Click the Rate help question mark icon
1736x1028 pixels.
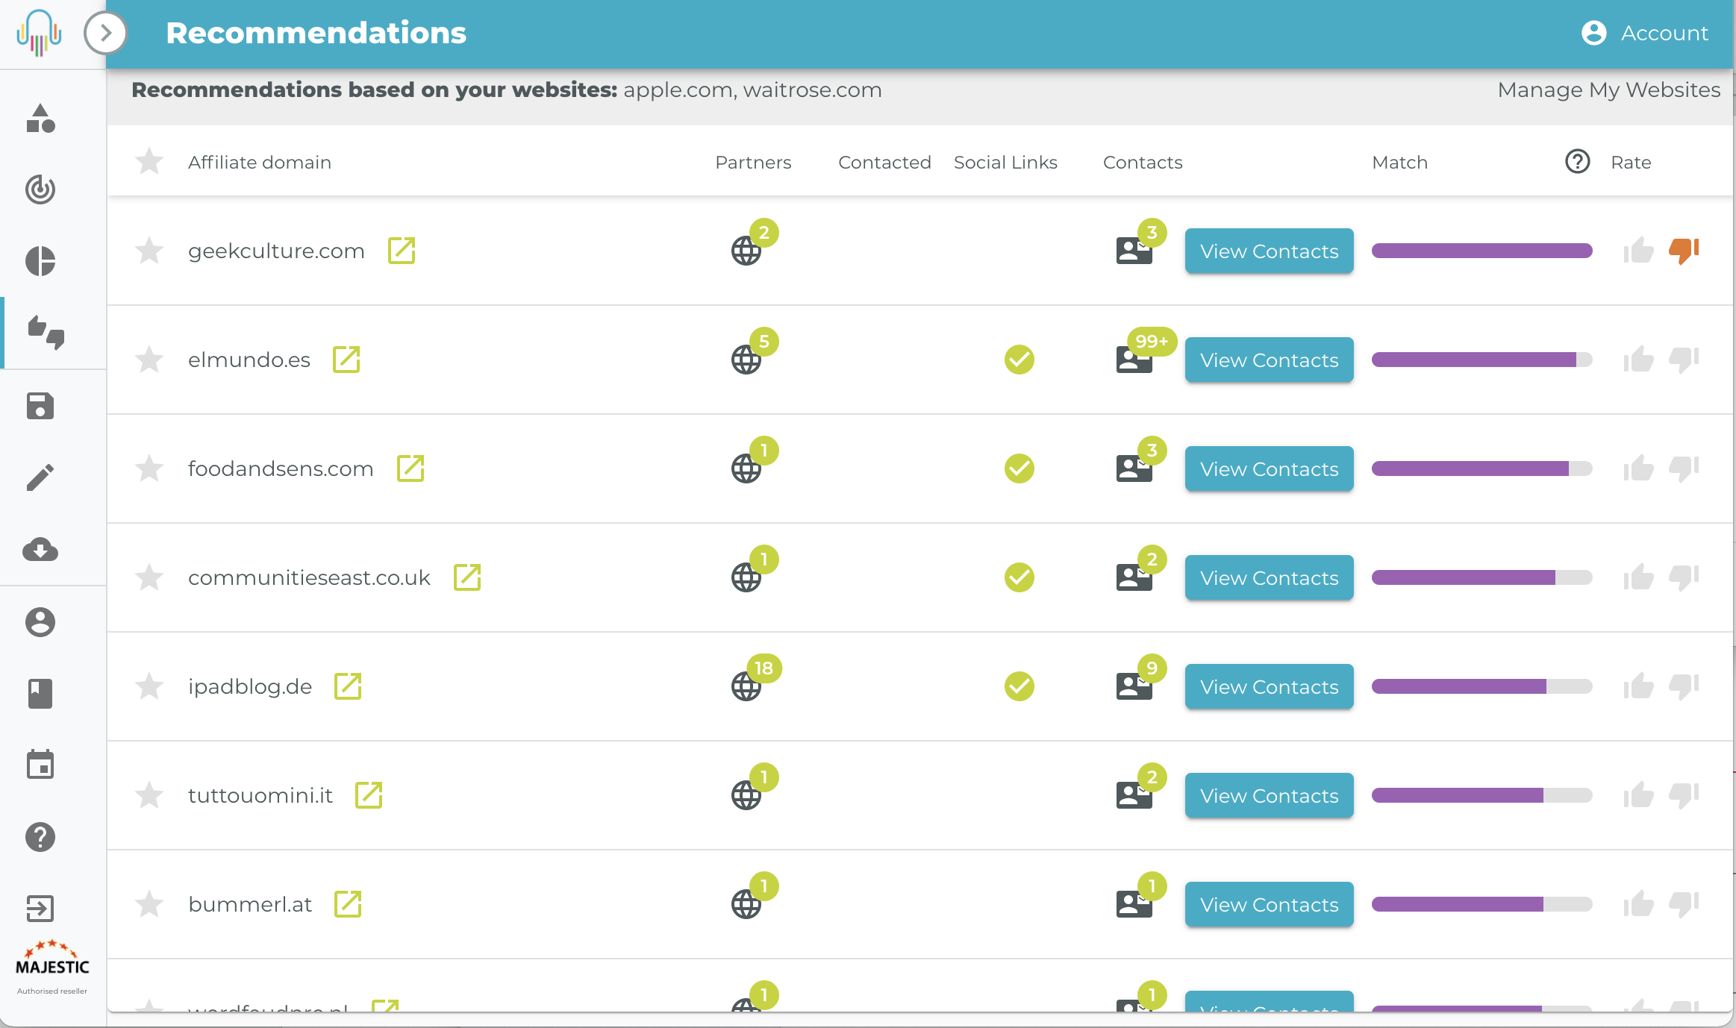click(1577, 162)
